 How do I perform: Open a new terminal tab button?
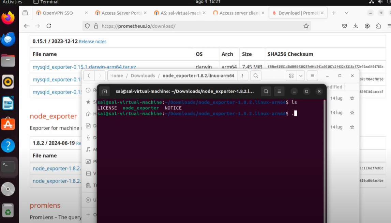(x=105, y=92)
